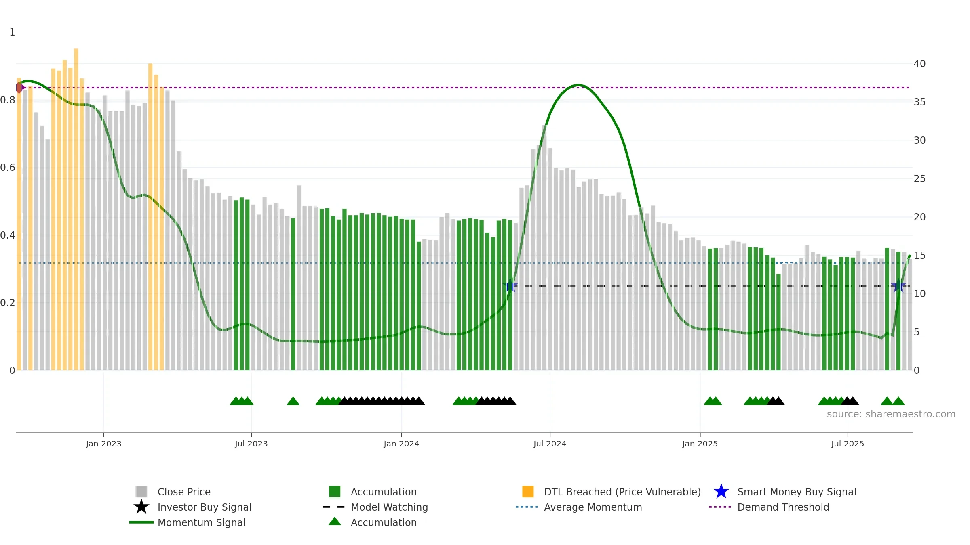Click the Momentum Signal peak after Jul 2024
The height and width of the screenshot is (545, 970).
pyautogui.click(x=579, y=85)
